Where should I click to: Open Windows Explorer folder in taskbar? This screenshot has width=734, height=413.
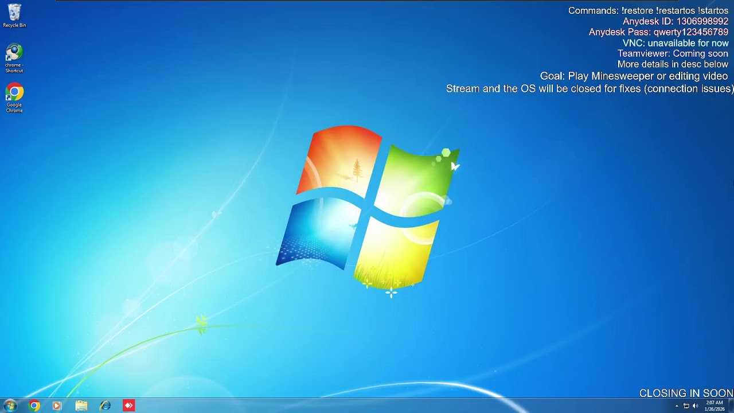(81, 406)
